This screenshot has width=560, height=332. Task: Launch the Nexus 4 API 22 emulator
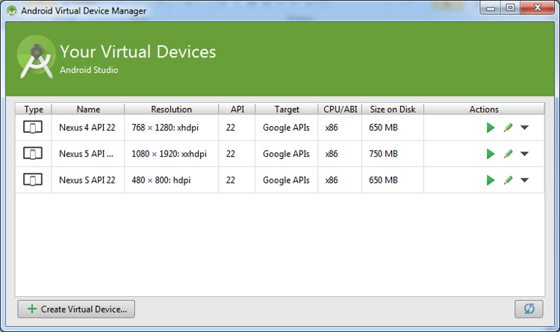(x=491, y=128)
